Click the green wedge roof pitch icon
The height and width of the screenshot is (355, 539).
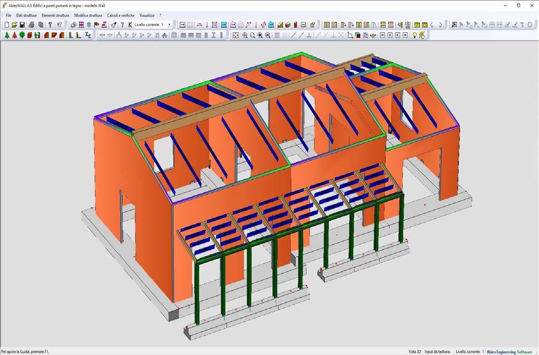(x=280, y=25)
